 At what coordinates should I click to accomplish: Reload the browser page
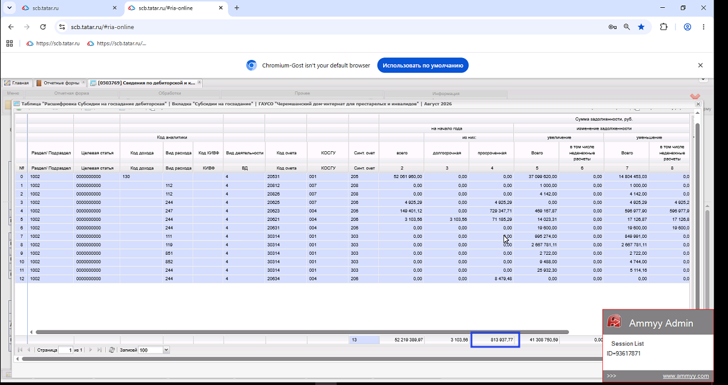coord(43,27)
